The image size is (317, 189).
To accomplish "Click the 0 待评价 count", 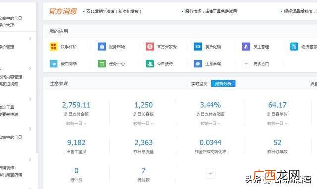I will click(x=76, y=171).
